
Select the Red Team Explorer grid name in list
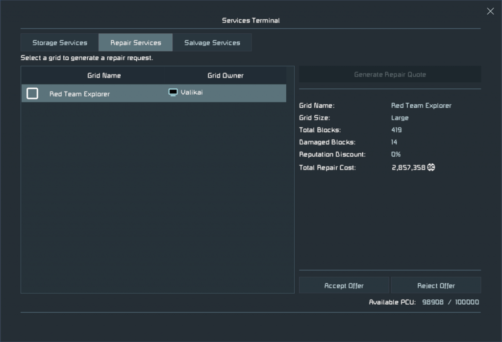click(79, 94)
